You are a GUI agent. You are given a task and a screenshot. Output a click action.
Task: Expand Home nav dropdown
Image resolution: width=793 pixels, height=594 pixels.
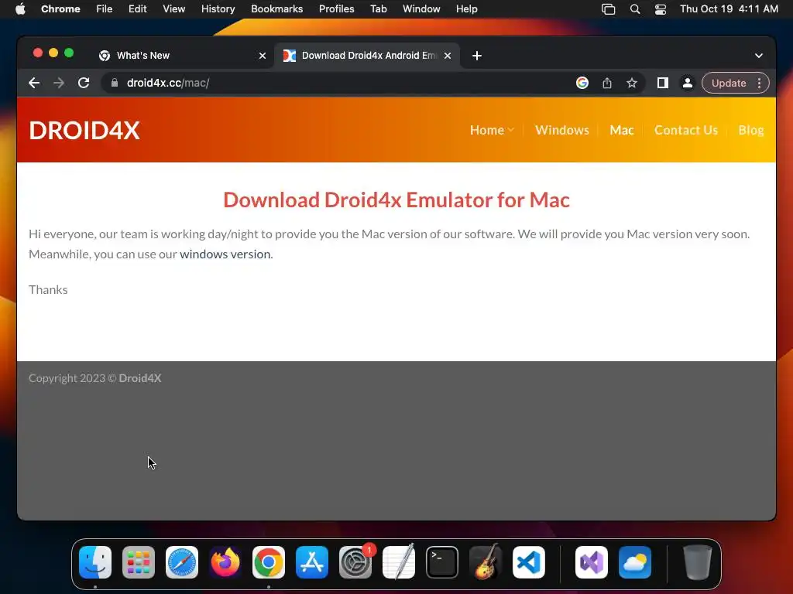point(492,130)
